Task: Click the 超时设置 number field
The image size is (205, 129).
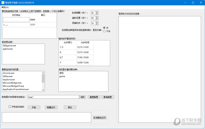Action: pyautogui.click(x=93, y=18)
